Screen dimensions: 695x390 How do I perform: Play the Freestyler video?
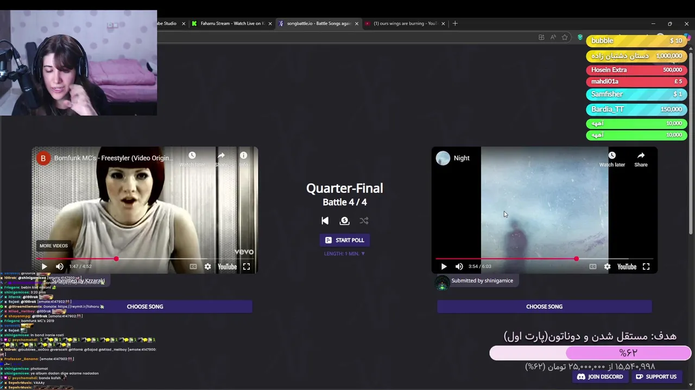[45, 266]
